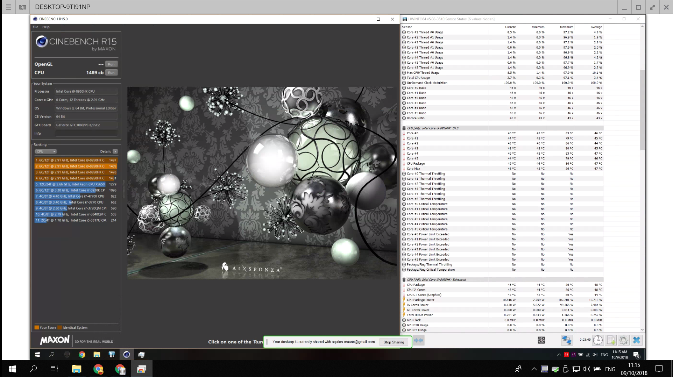This screenshot has width=673, height=377.
Task: Show hidden icons in remote system tray
Action: [559, 355]
